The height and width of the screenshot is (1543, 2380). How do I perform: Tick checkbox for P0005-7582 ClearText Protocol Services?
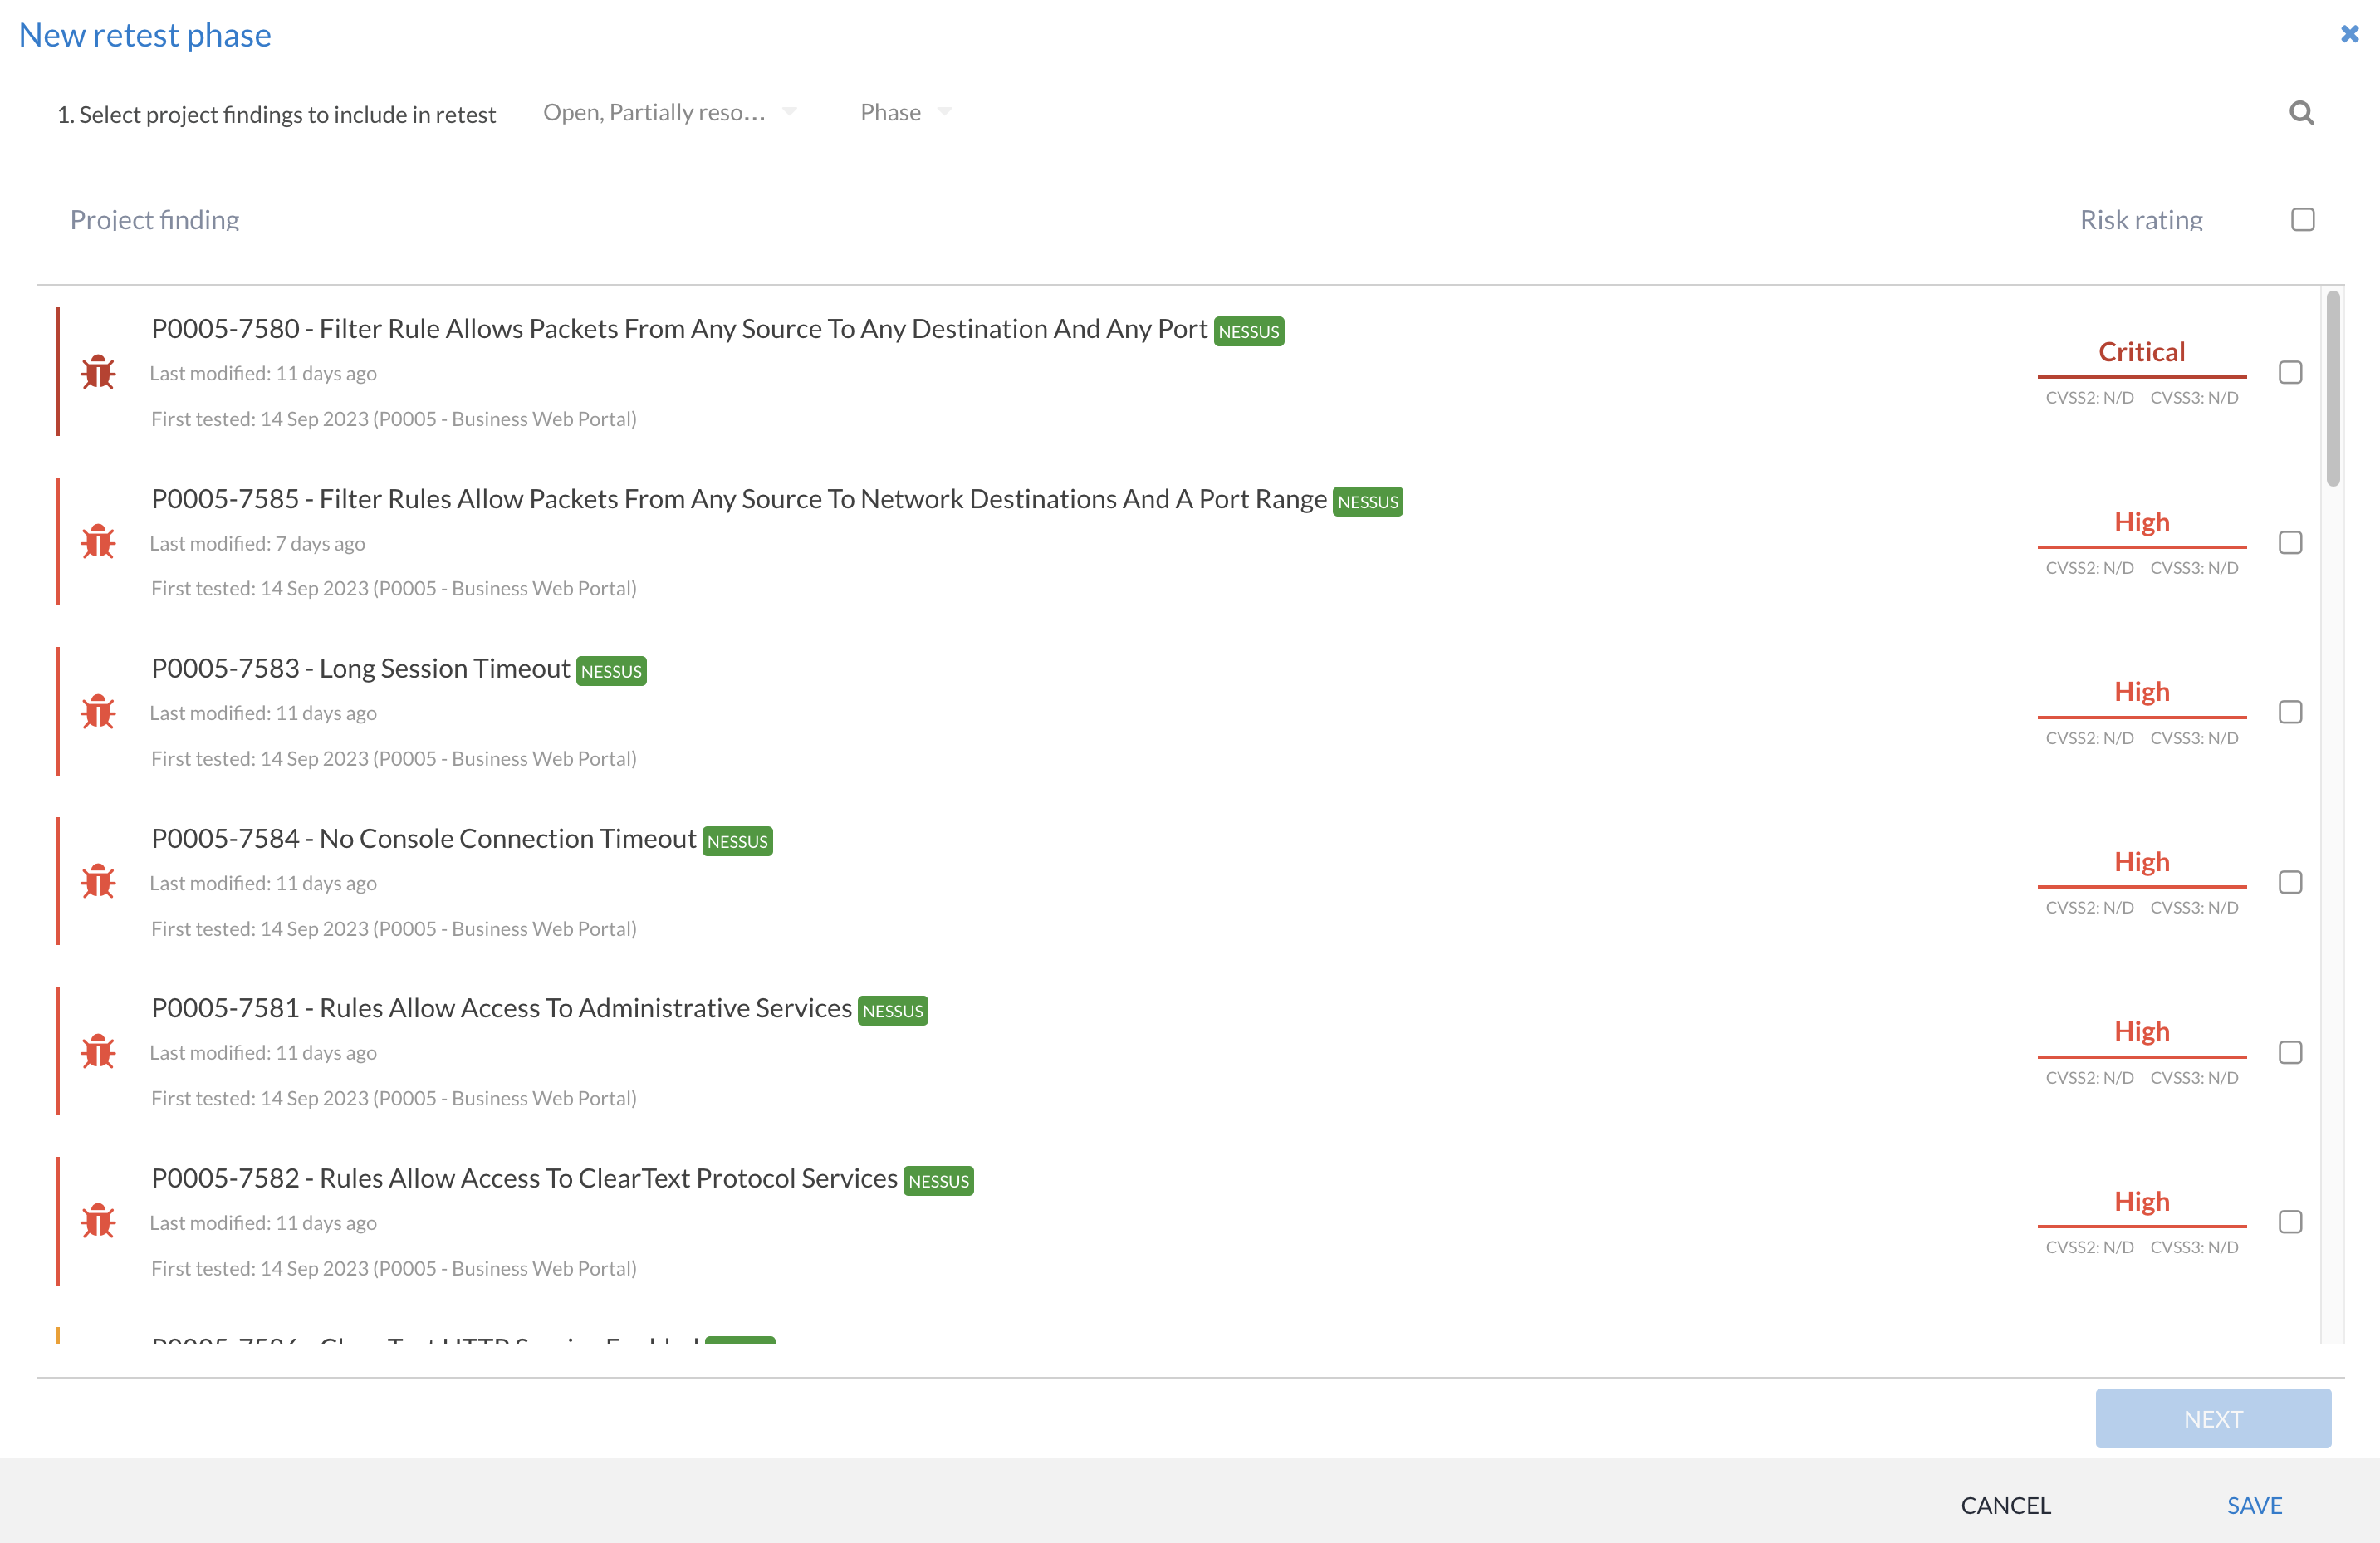point(2290,1221)
